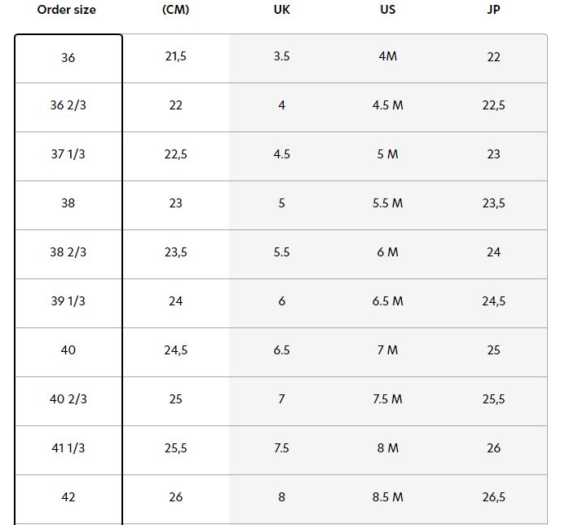The image size is (565, 525).
Task: Select US size 8.5 M cell
Action: (388, 497)
